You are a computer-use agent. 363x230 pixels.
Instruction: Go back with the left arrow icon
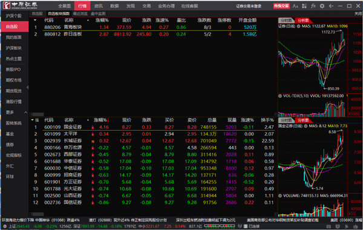tap(331, 6)
